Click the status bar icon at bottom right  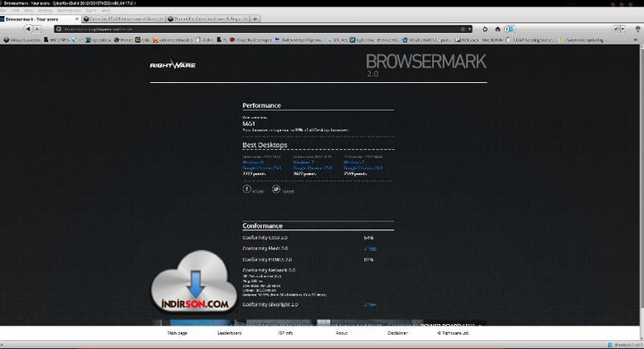click(x=610, y=345)
